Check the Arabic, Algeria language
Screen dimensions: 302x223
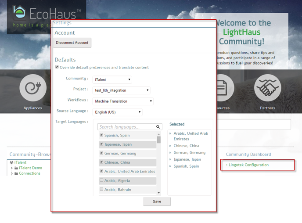101,180
